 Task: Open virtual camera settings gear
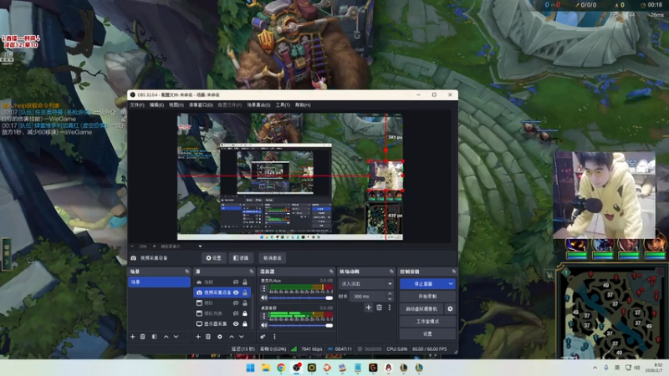pyautogui.click(x=450, y=308)
